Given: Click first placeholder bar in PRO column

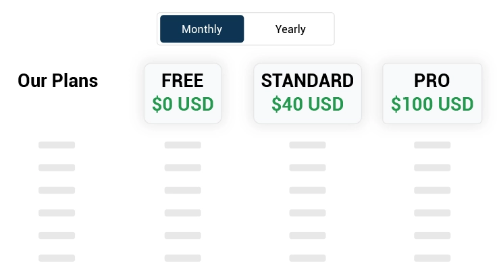Looking at the screenshot, I should 432,145.
